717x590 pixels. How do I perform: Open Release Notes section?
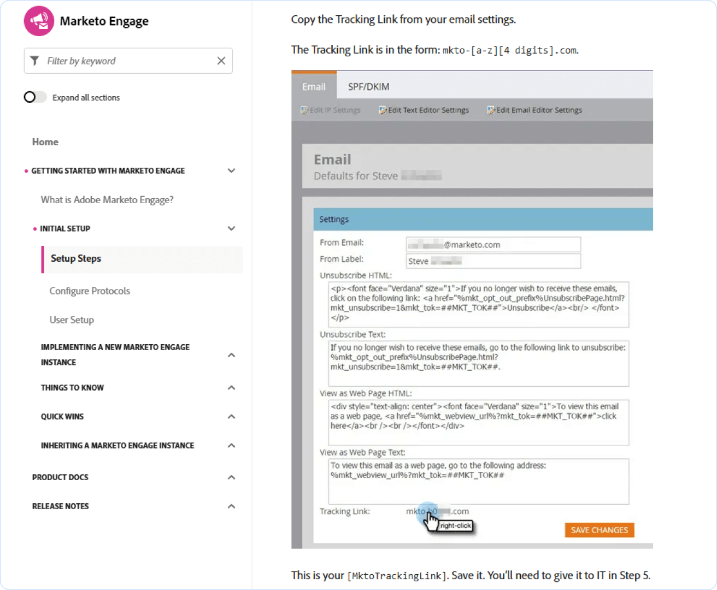(x=60, y=506)
